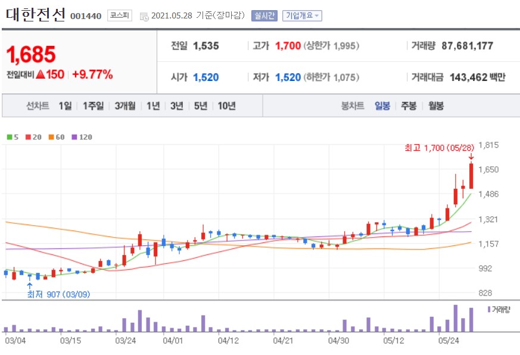Screen dimensions: 520x355
Task: Click the 거래량 value 87,681,177
Action: point(467,46)
